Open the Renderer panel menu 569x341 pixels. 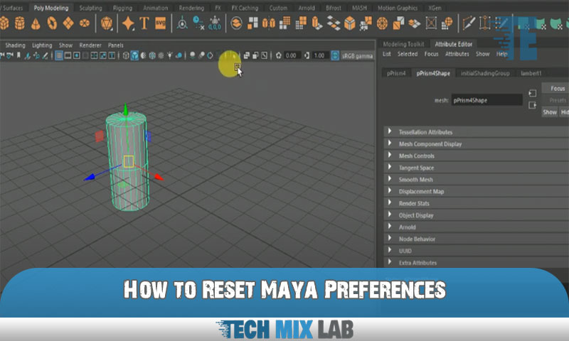pyautogui.click(x=90, y=45)
